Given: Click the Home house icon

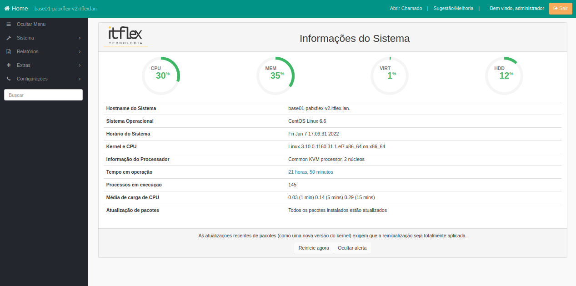Looking at the screenshot, I should click(7, 9).
